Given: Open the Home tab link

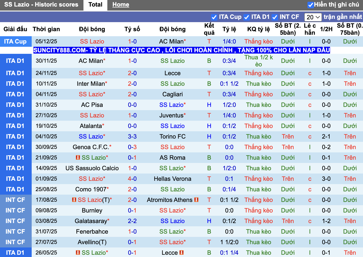Looking at the screenshot, I should 121,5.
